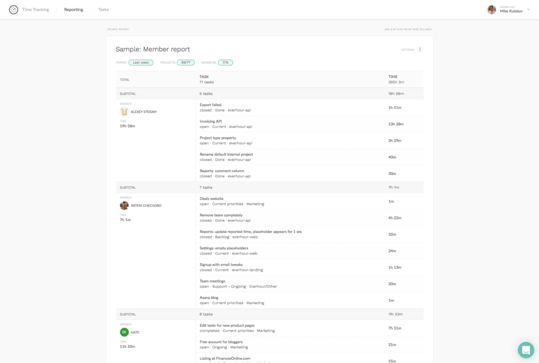Open the Export failed task

point(211,105)
